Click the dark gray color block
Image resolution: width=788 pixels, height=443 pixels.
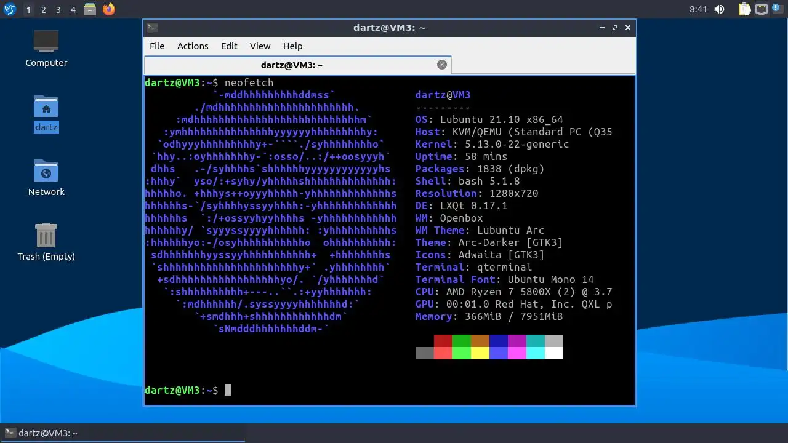(x=425, y=353)
